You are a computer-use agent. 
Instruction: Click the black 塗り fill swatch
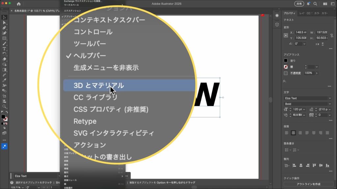(286, 61)
